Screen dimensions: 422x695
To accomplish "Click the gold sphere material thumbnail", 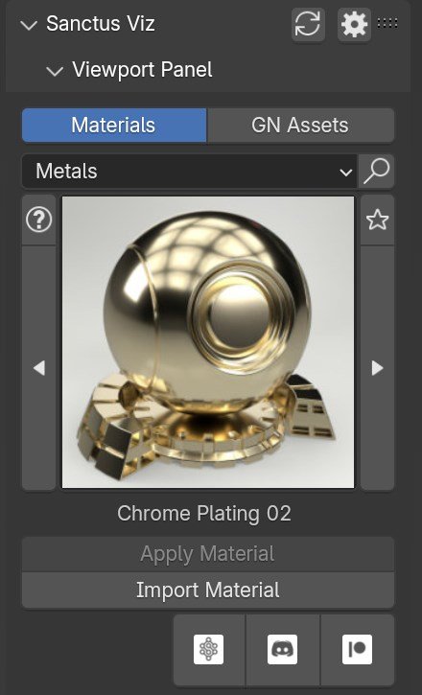I will 208,342.
